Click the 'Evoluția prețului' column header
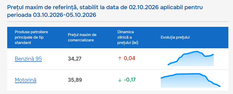Image resolution: width=233 pixels, height=94 pixels. 175,37
